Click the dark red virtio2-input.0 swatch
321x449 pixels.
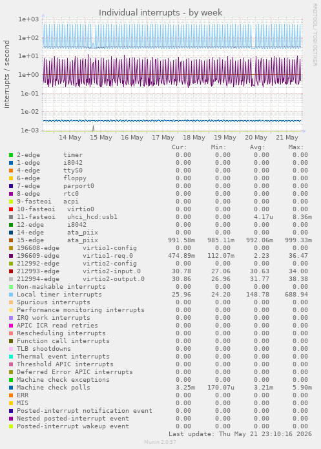point(11,271)
